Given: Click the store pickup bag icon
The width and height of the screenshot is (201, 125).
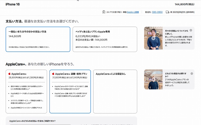Looking at the screenshot, I should pos(104,12).
